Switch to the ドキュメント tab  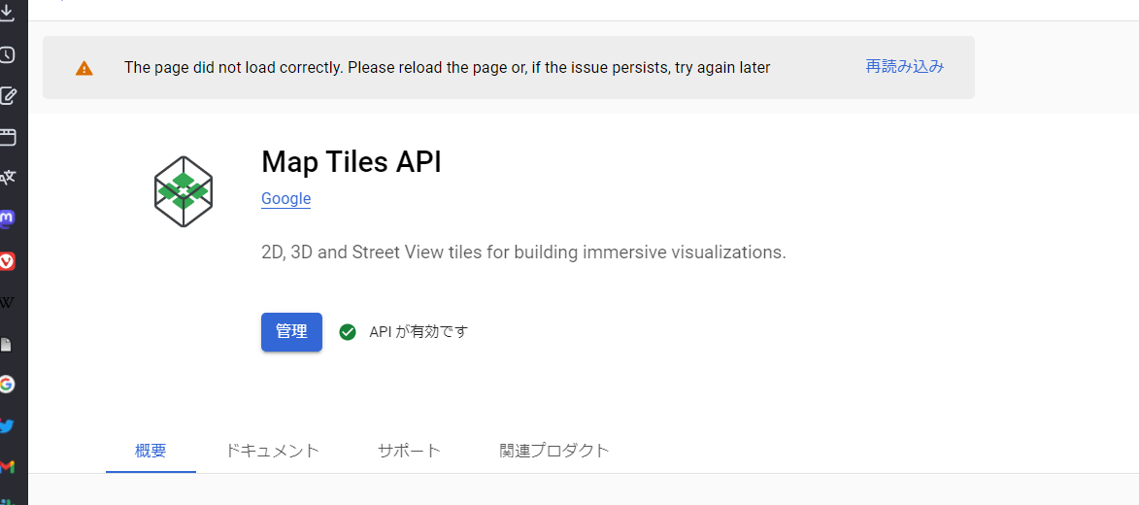click(272, 451)
